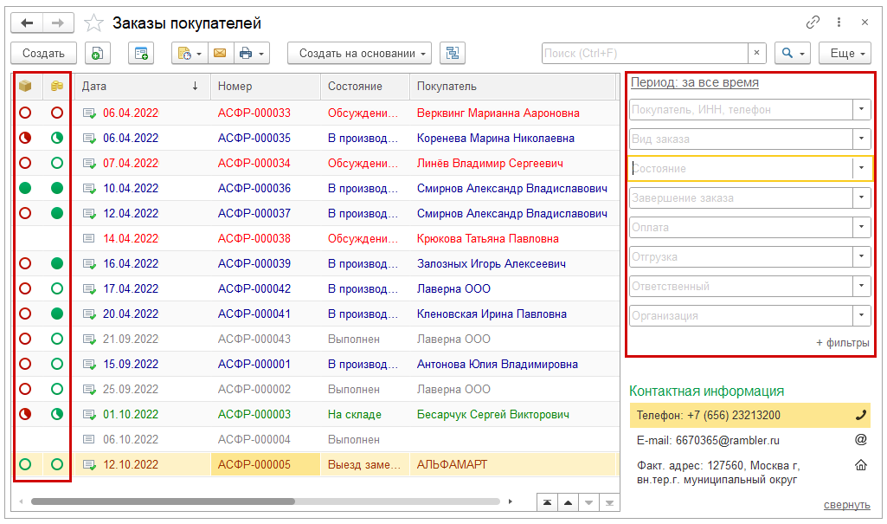Click the + фильтры link
The height and width of the screenshot is (524, 887).
click(x=842, y=342)
